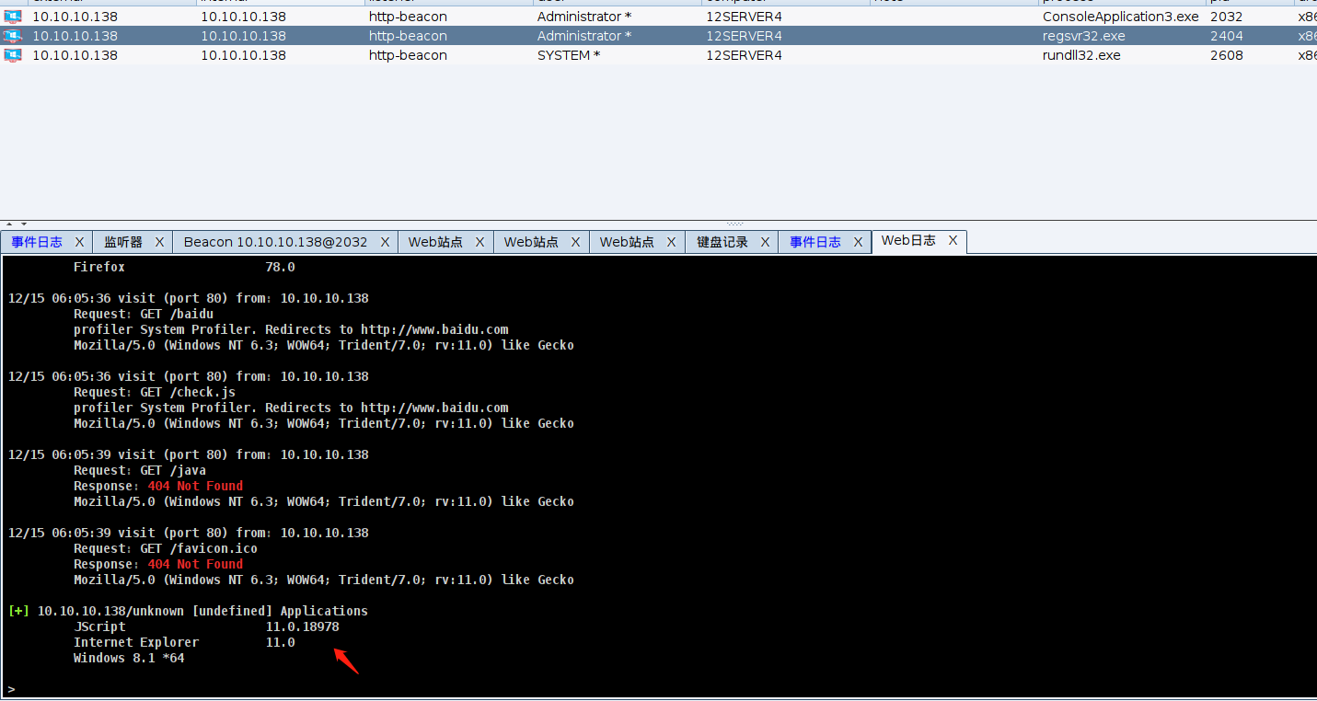Close the Web日志 tab with its X
The height and width of the screenshot is (701, 1317).
(953, 241)
